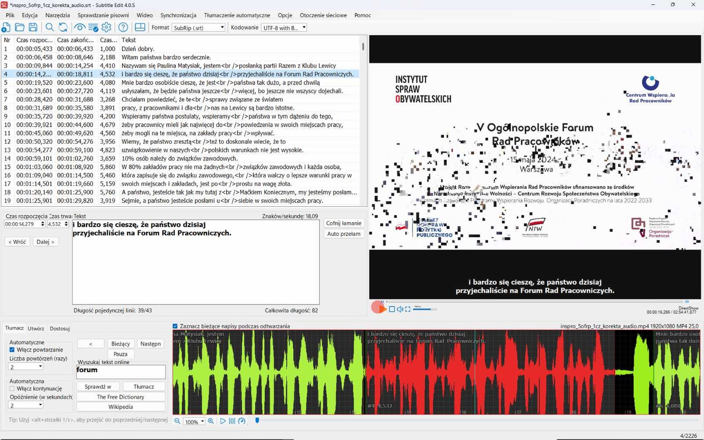Image resolution: width=704 pixels, height=440 pixels.
Task: Click the Cofnij łamanie button
Action: click(x=344, y=223)
